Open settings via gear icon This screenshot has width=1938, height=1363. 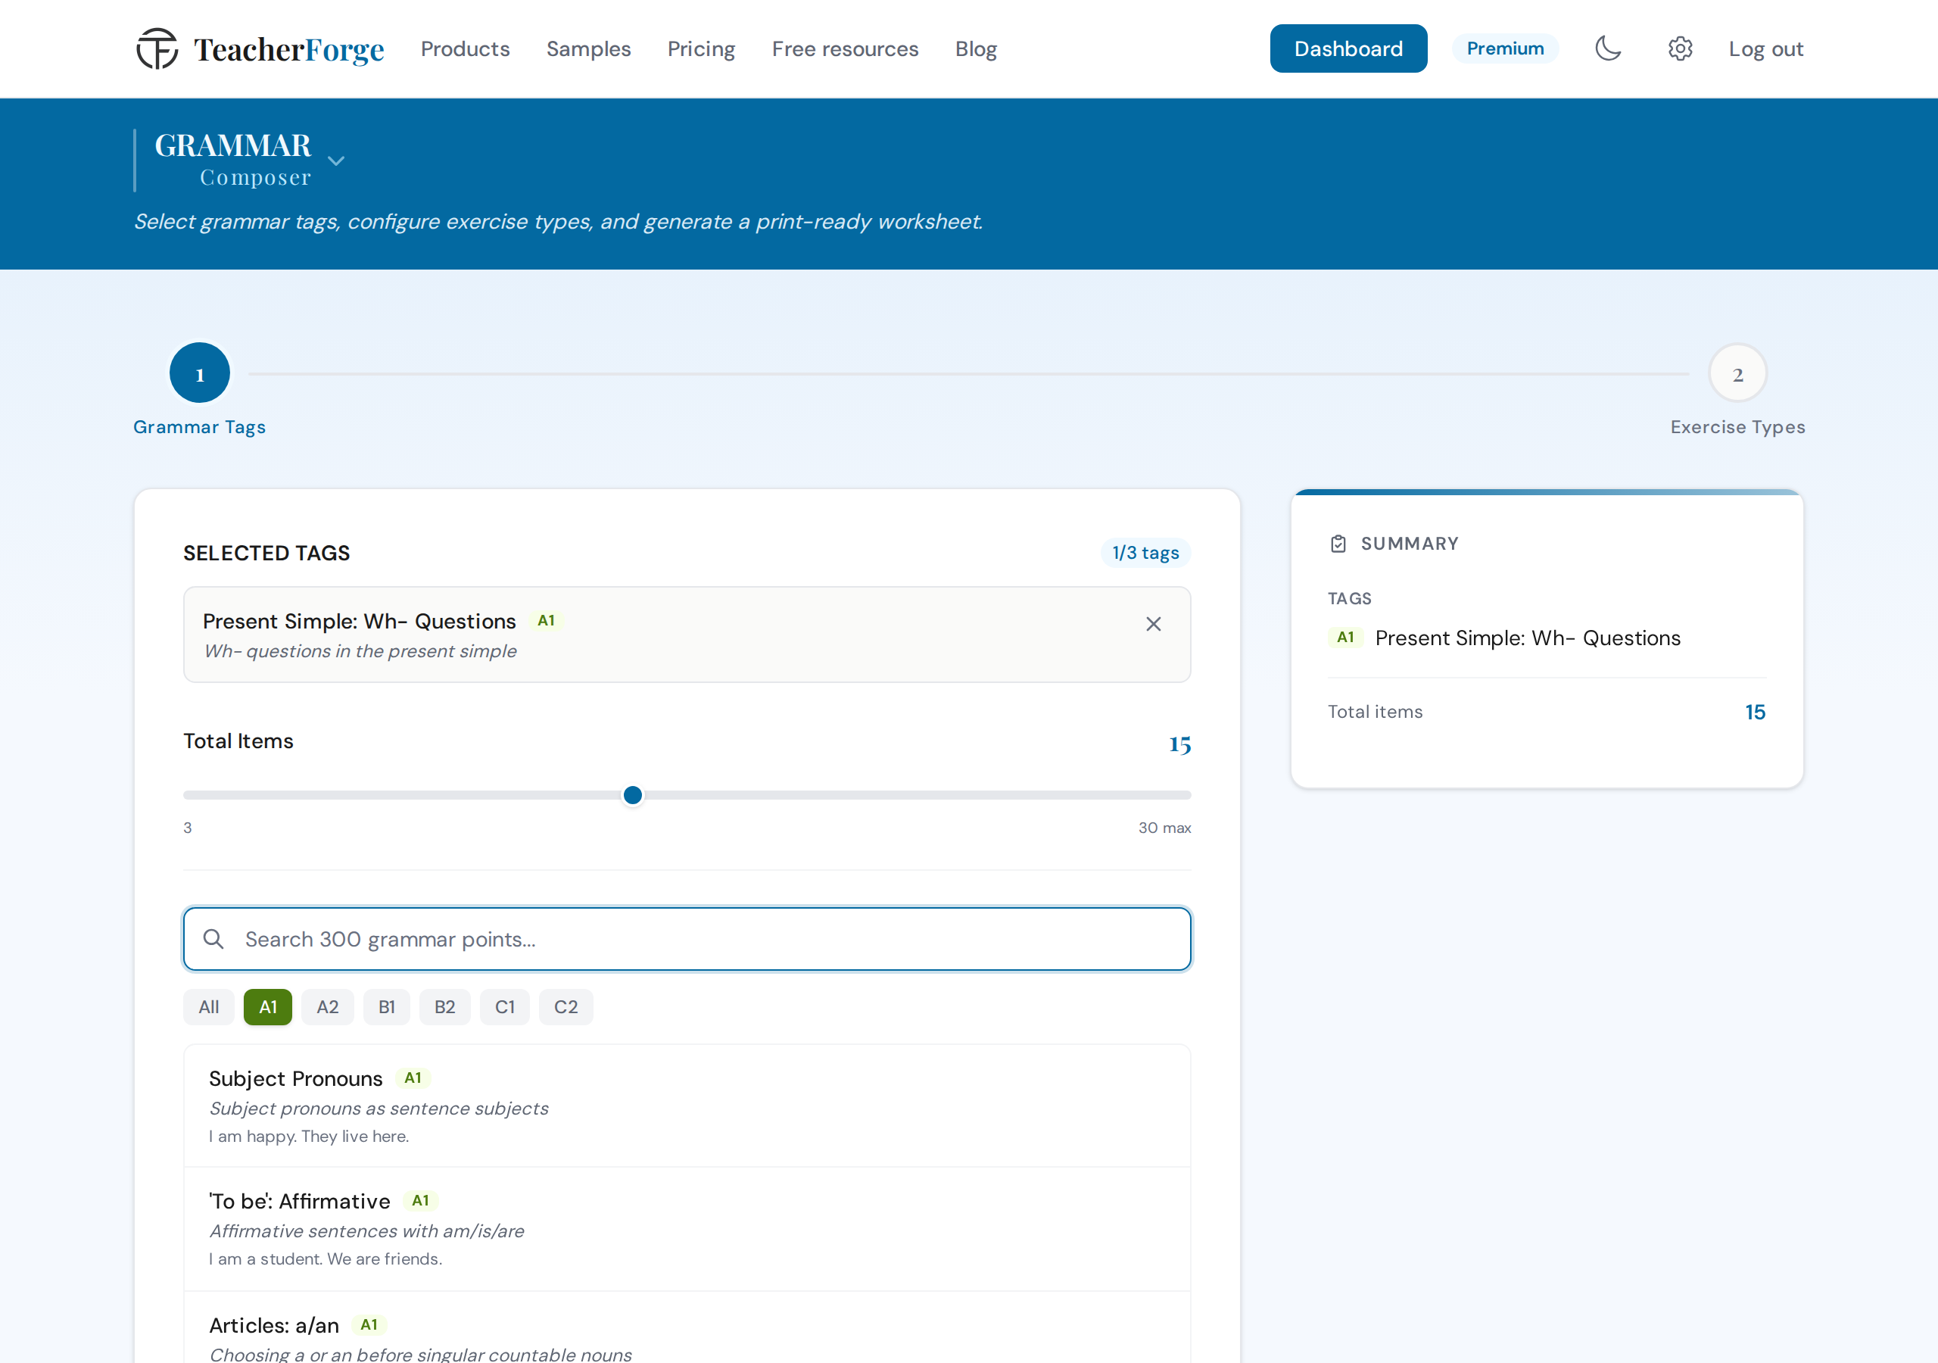pyautogui.click(x=1680, y=48)
